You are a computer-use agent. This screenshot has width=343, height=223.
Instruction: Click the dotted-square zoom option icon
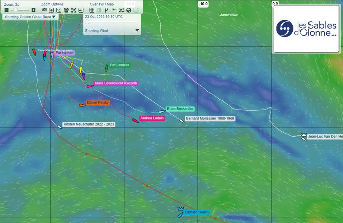59,10
